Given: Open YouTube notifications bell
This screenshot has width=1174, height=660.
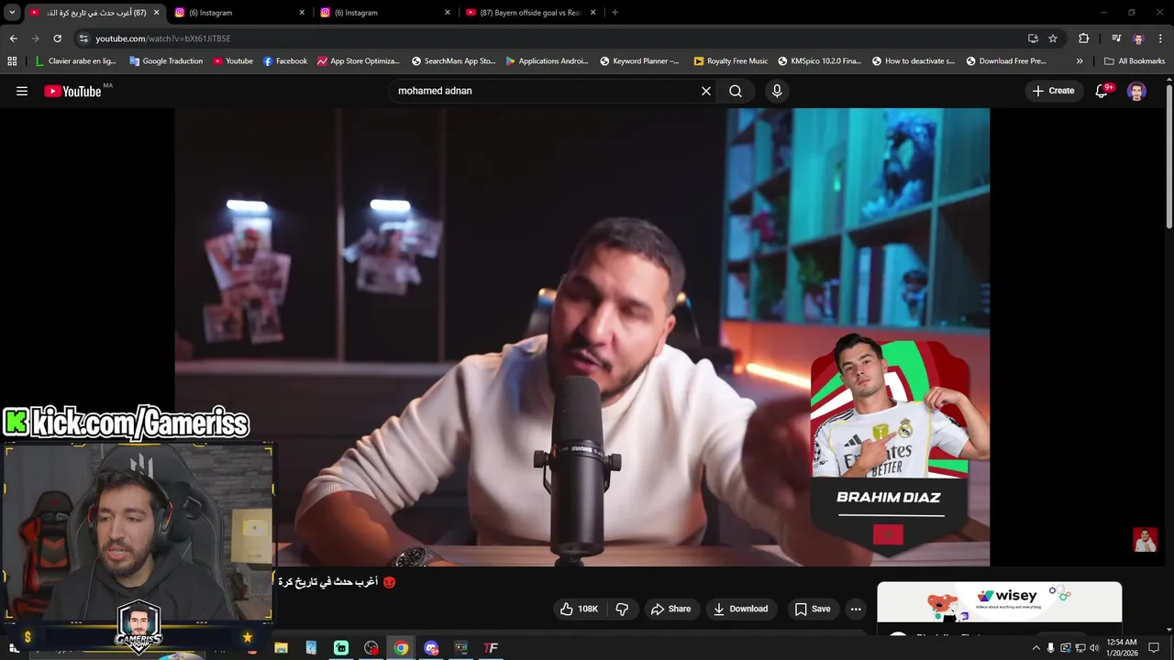Looking at the screenshot, I should point(1102,91).
